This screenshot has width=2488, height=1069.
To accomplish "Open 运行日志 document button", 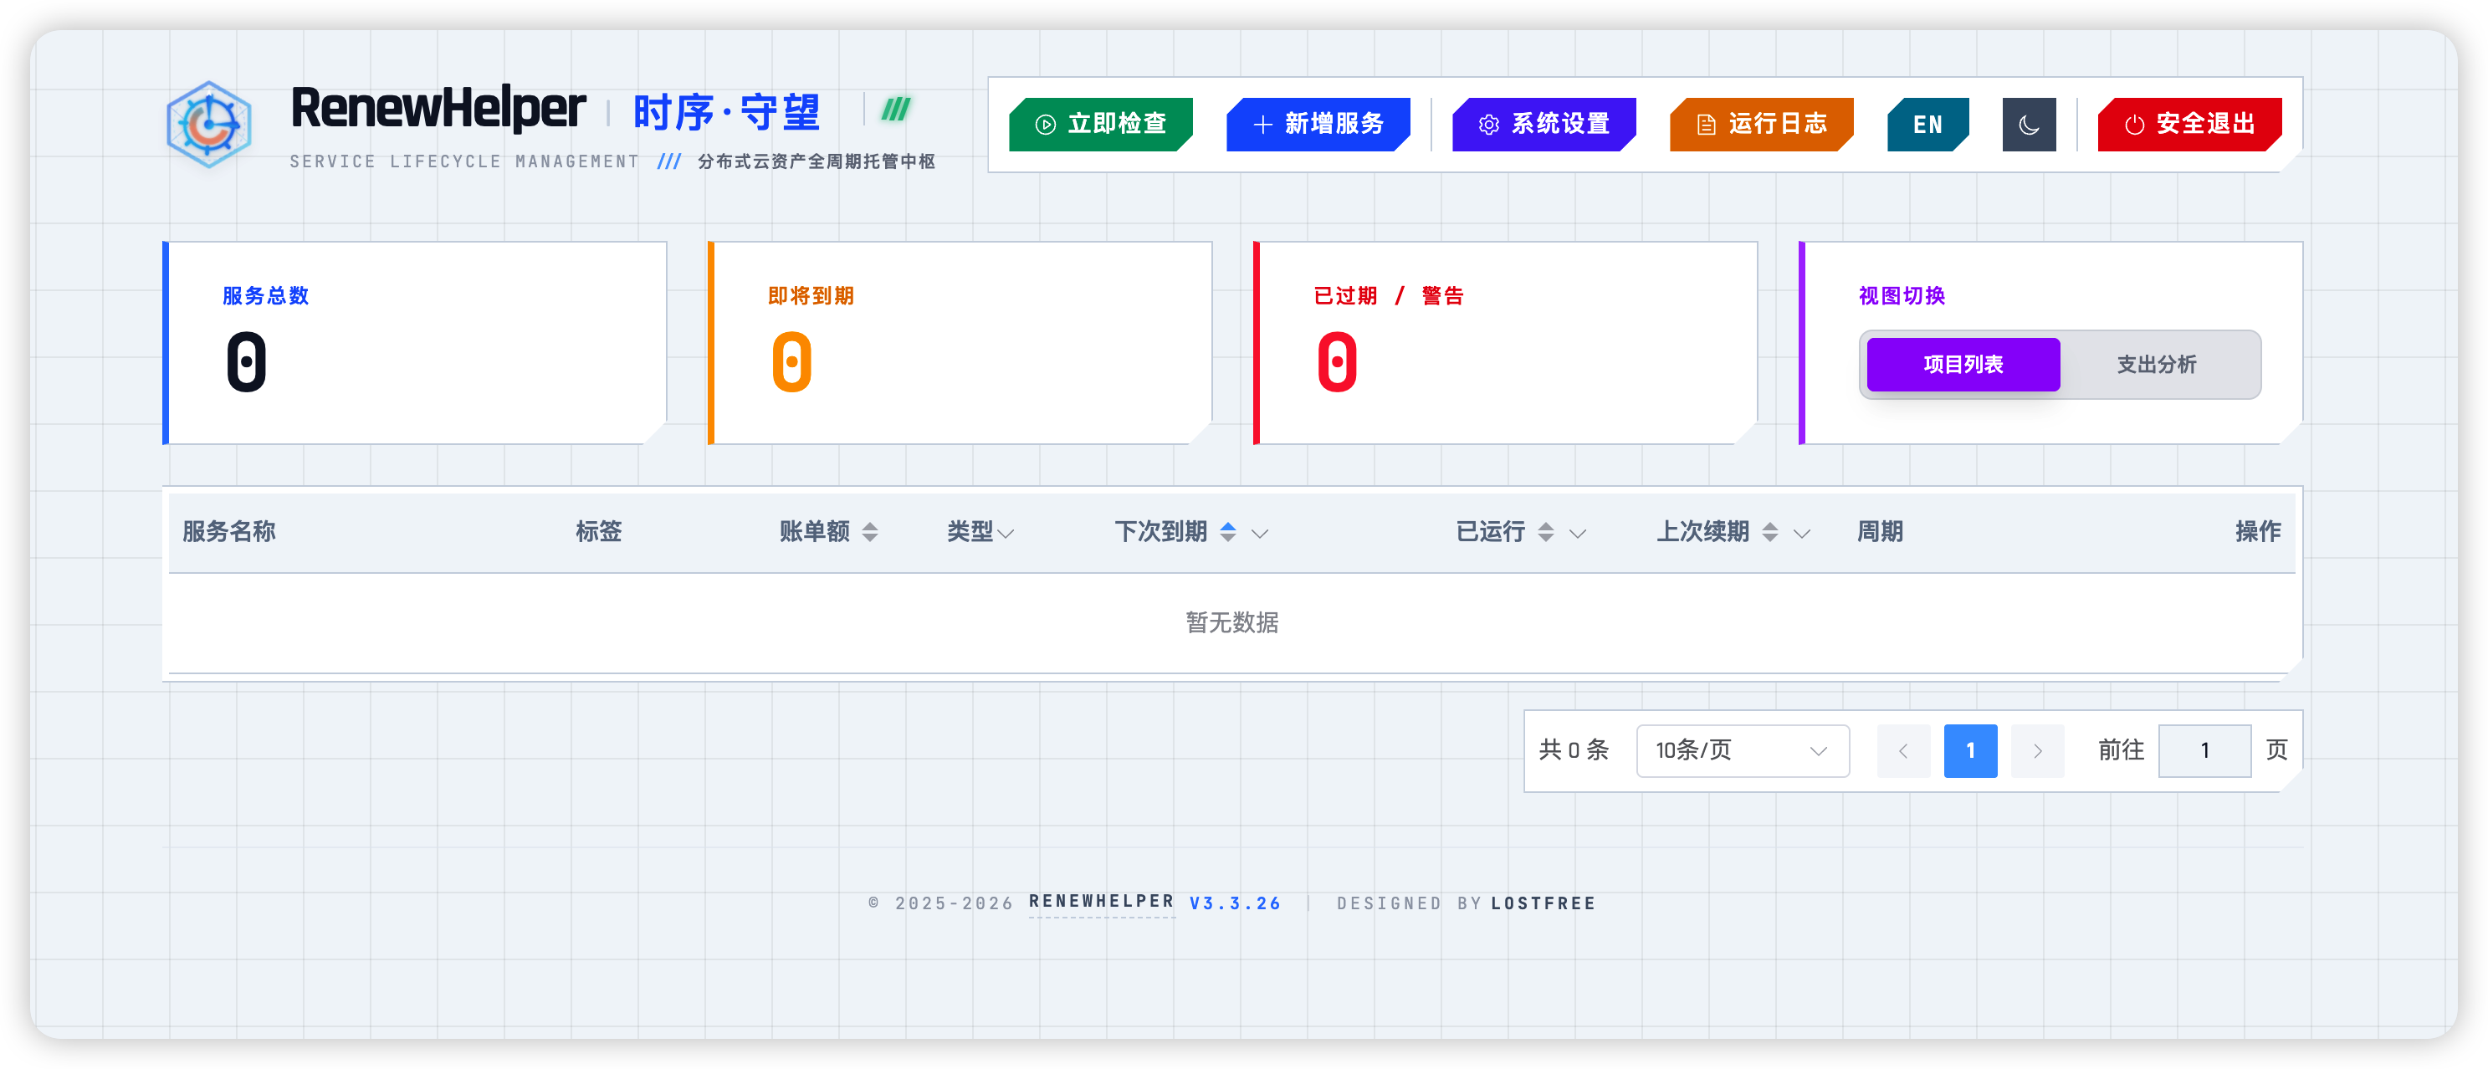I will pos(1761,125).
